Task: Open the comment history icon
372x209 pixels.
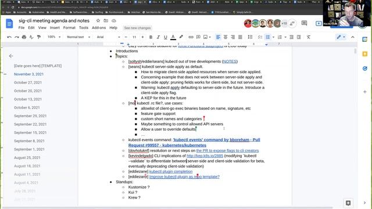Action: coord(304,23)
